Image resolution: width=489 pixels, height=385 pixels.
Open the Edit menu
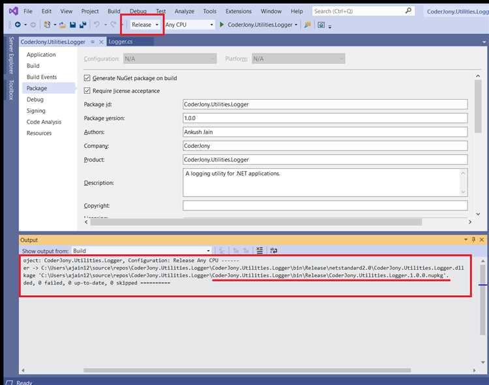pos(46,11)
